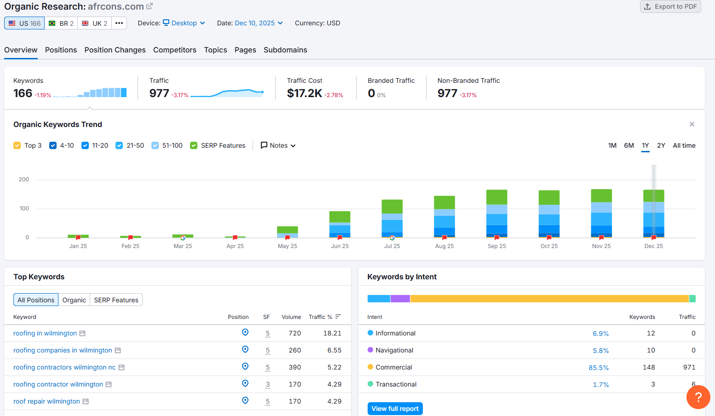715x416 pixels.
Task: Open the floating Help question mark
Action: [698, 397]
